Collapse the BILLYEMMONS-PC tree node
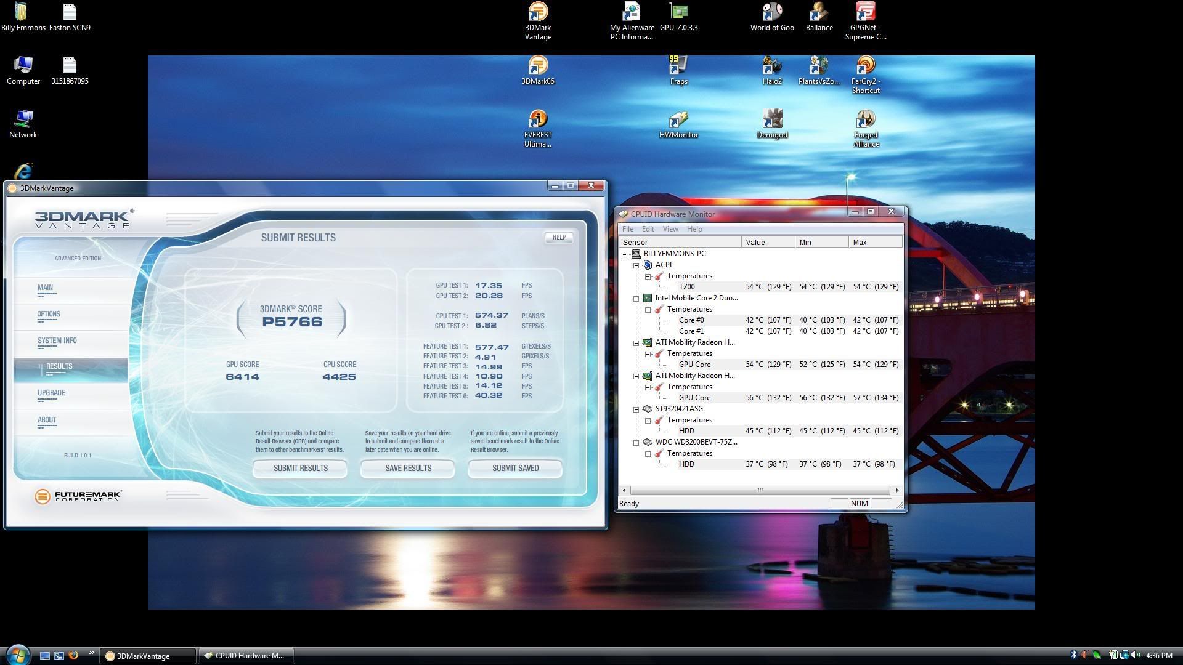Screen dimensions: 1183x665 pos(625,254)
